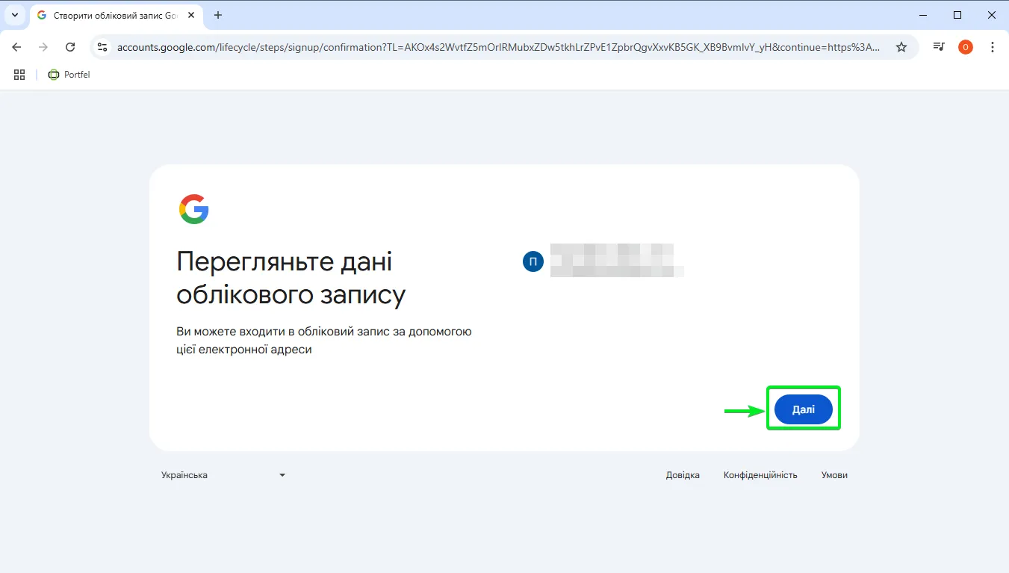Open the Довідка help link
Screen dimensions: 1009x573
pyautogui.click(x=683, y=475)
